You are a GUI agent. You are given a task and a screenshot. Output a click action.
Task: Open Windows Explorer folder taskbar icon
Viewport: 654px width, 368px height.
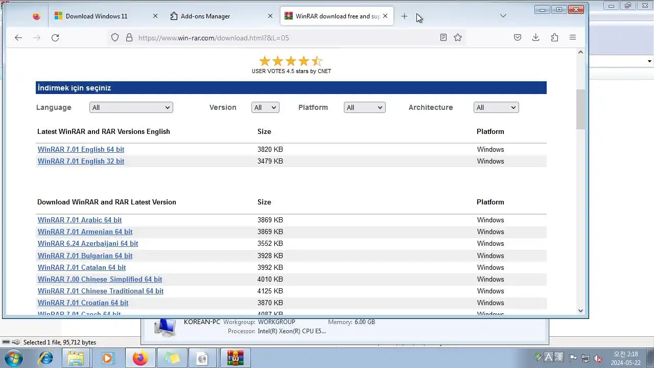coord(76,358)
